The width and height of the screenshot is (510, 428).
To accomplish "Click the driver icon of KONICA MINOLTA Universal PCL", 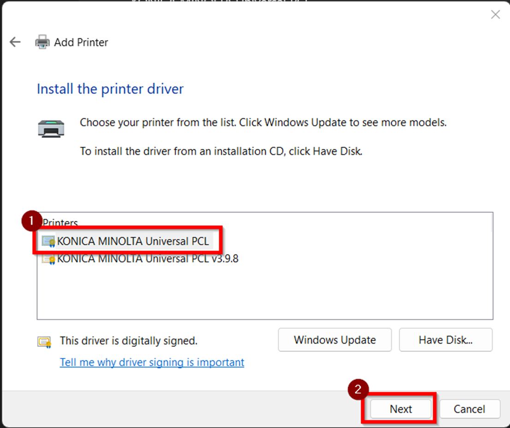I will 48,241.
